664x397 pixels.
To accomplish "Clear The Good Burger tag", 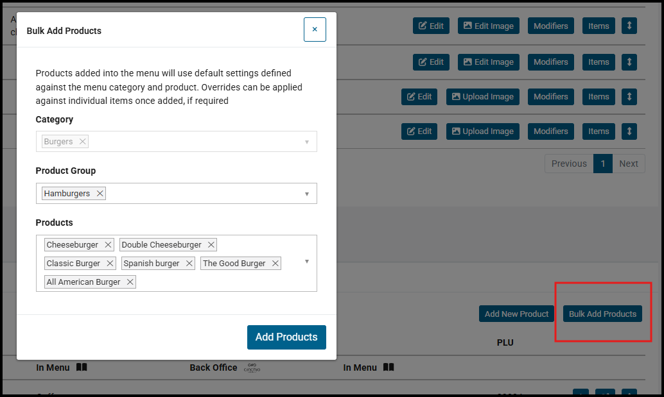I will pos(275,264).
